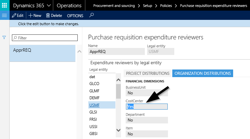The width and height of the screenshot is (250, 139).
Task: Select the ORGANIZATION DISTRIBUTIONS tab
Action: [202, 73]
